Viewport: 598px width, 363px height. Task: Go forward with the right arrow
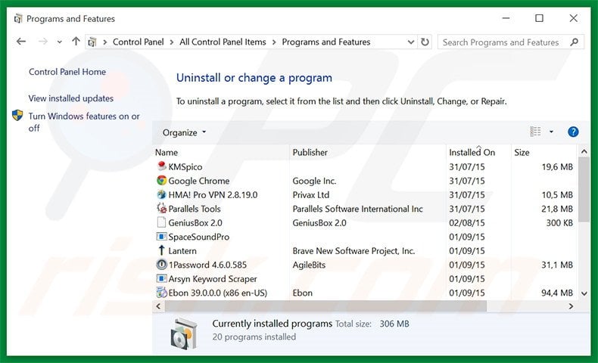pyautogui.click(x=43, y=42)
